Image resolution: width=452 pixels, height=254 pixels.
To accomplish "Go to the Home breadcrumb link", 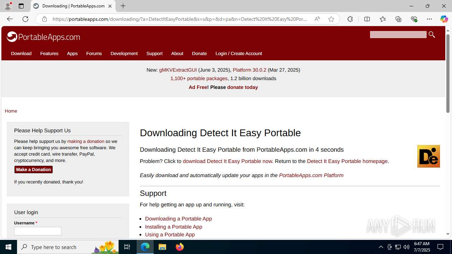I will pyautogui.click(x=11, y=111).
